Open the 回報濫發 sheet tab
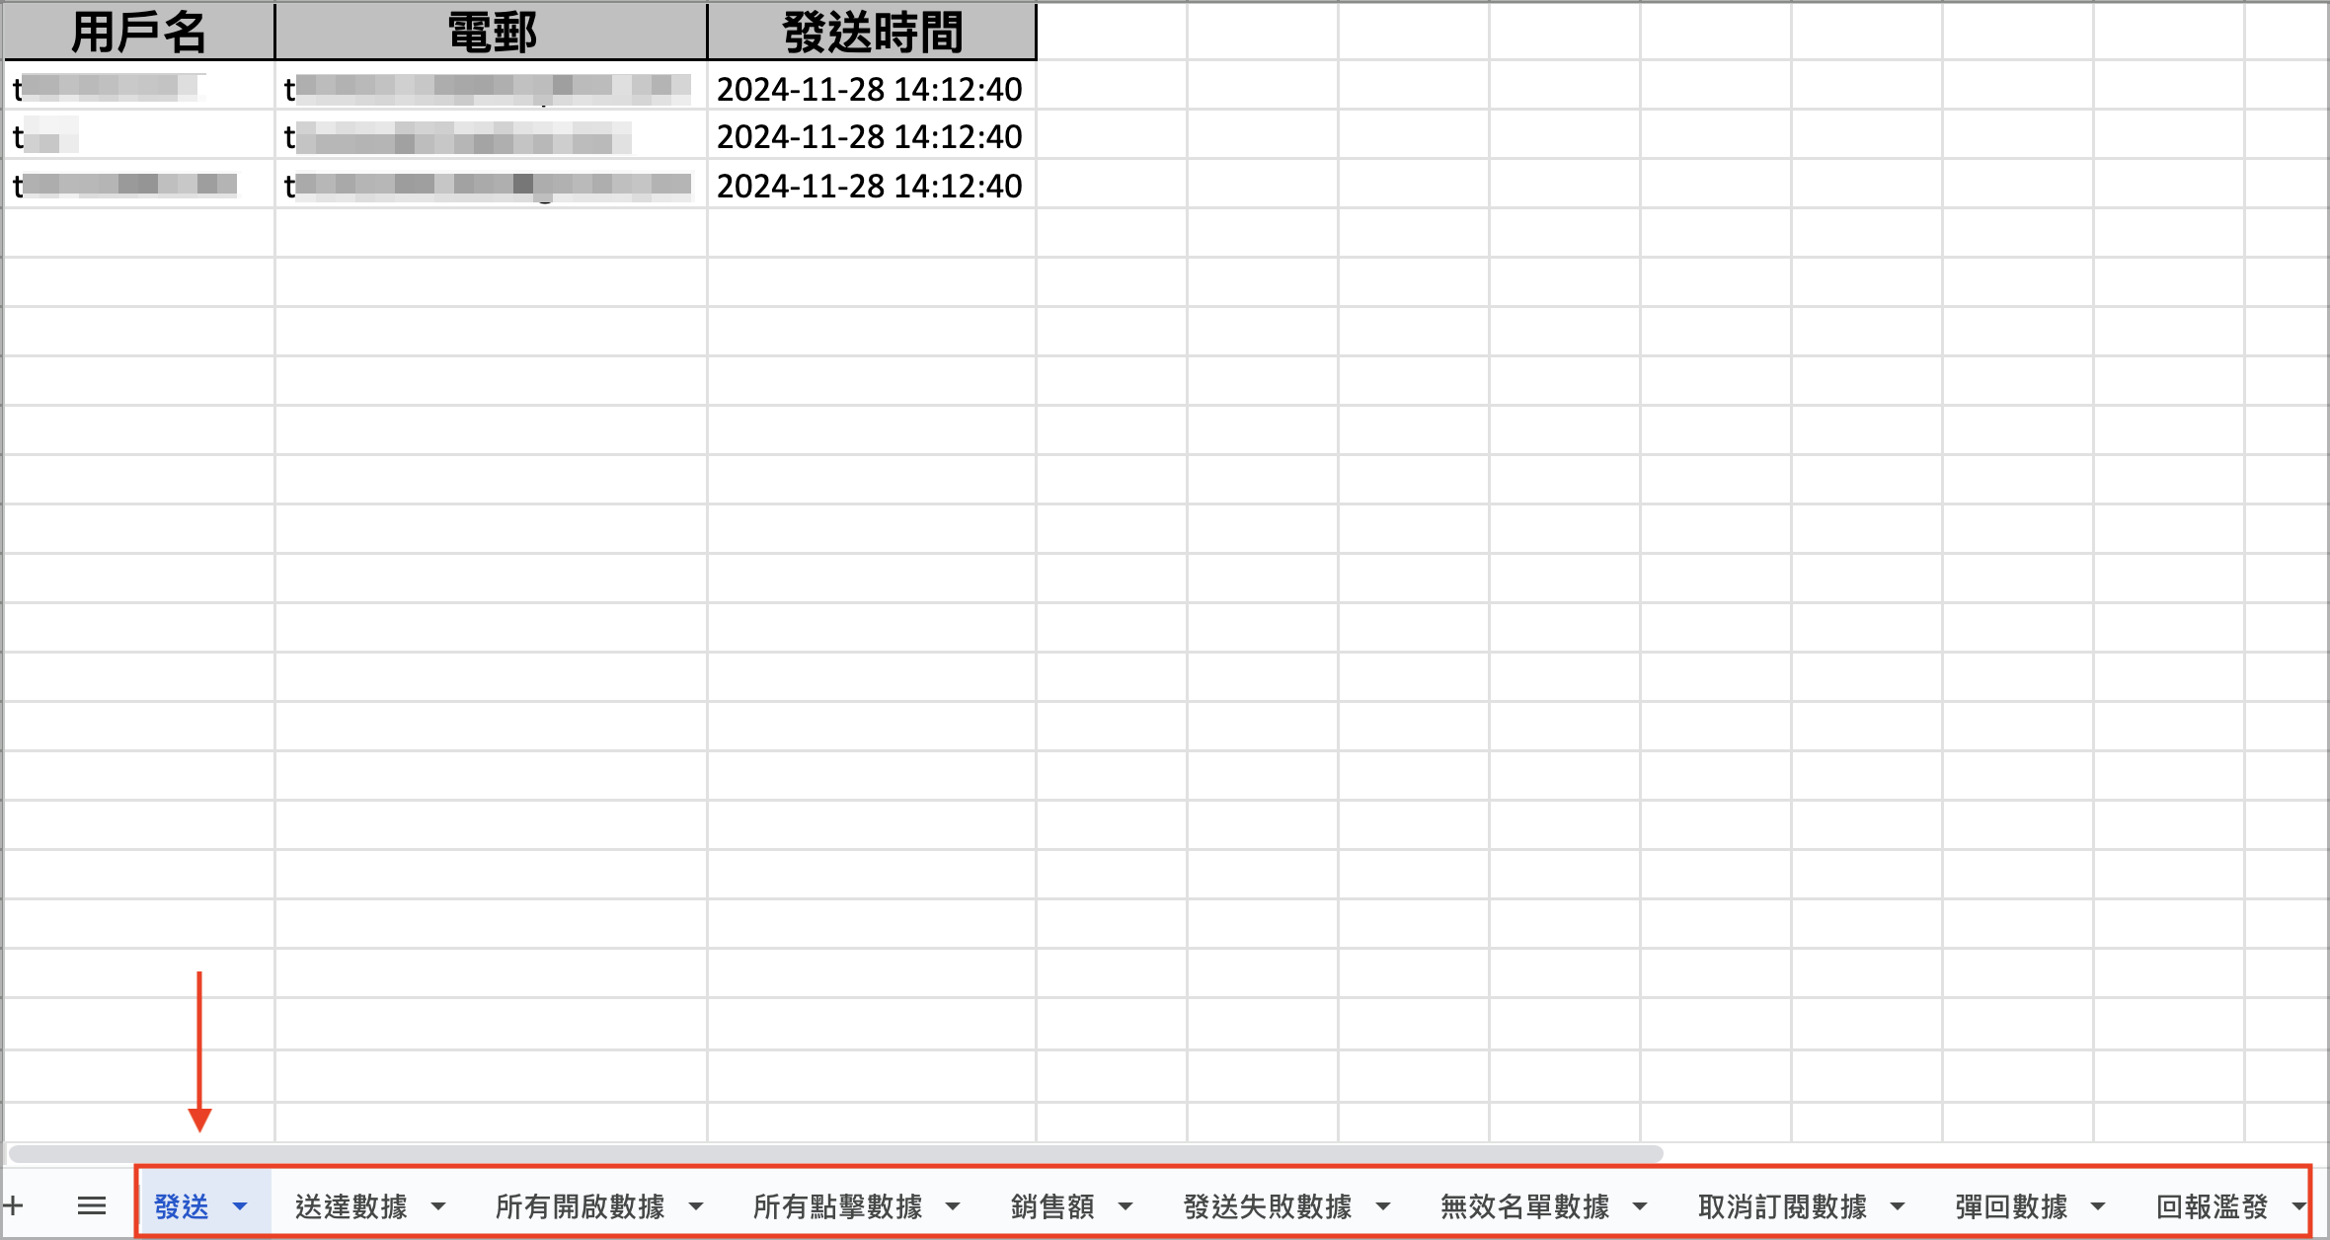Image resolution: width=2330 pixels, height=1240 pixels. pos(2213,1206)
